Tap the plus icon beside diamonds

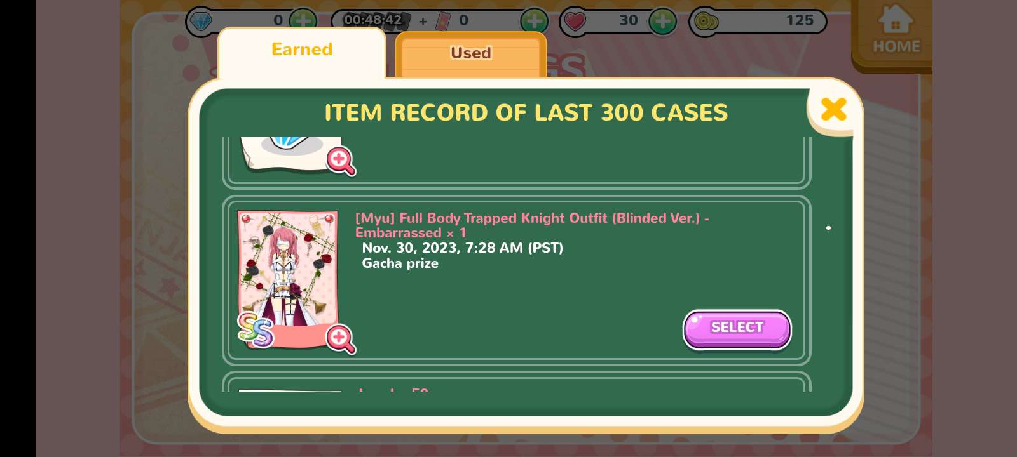point(303,21)
